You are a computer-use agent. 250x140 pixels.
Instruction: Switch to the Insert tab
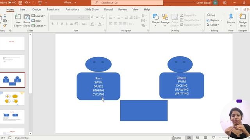tap(23, 9)
